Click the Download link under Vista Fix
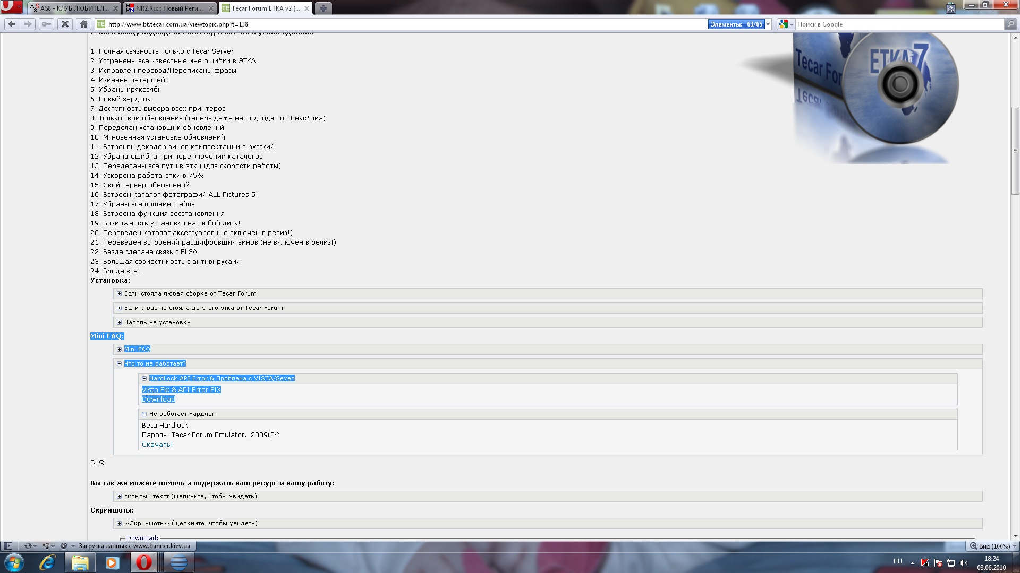Screen dimensions: 1020x573 (x=158, y=400)
